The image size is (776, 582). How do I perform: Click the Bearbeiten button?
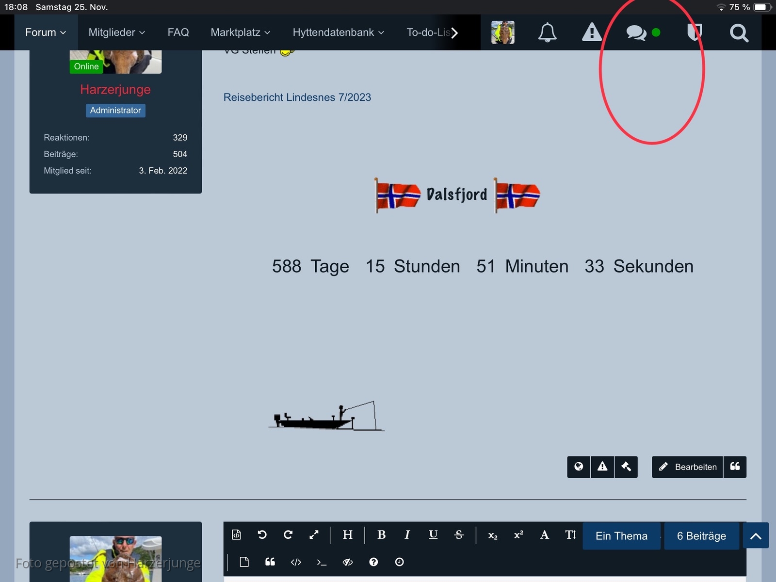(x=688, y=467)
